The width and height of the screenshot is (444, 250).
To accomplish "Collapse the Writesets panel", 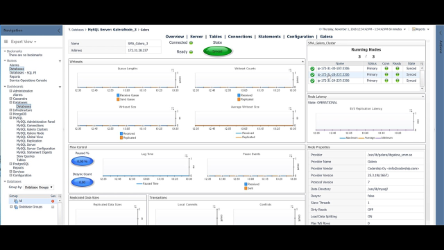I will click(x=302, y=62).
